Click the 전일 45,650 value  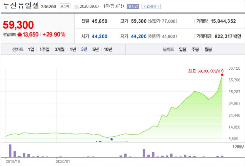pyautogui.click(x=99, y=21)
